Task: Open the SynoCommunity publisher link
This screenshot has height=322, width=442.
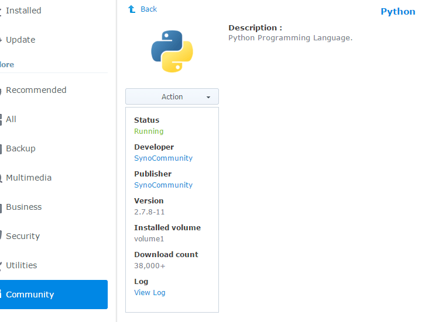Action: (163, 185)
